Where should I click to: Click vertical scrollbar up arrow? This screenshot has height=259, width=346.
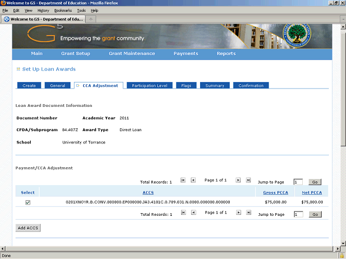click(343, 27)
